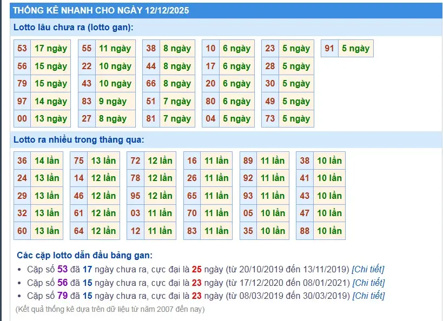
Task: Select frequent number 88 with 10 lần
Action: coord(321,231)
